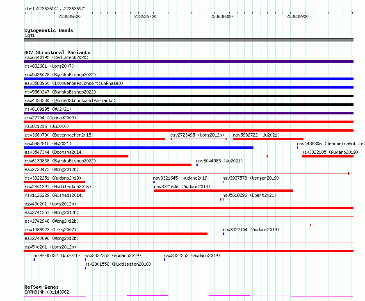Image resolution: width=365 pixels, height=301 pixels.
Task: Click the 1q41 band label
Action: [x=30, y=35]
